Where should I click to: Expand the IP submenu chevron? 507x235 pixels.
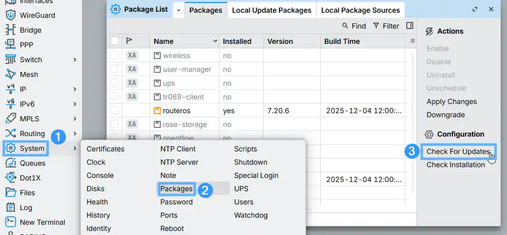(x=75, y=89)
